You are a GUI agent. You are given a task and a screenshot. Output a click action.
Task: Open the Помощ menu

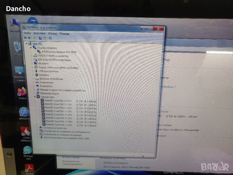(64, 34)
